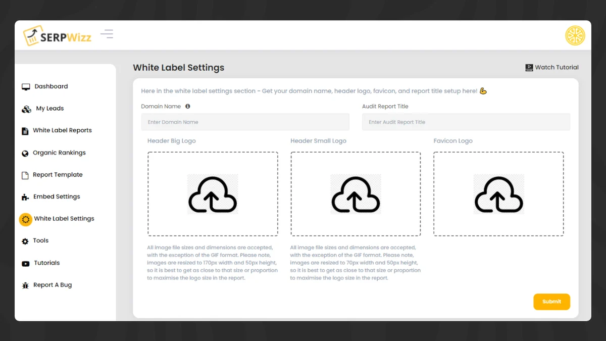This screenshot has height=341, width=606.
Task: Click the My Leads icon
Action: click(x=26, y=109)
